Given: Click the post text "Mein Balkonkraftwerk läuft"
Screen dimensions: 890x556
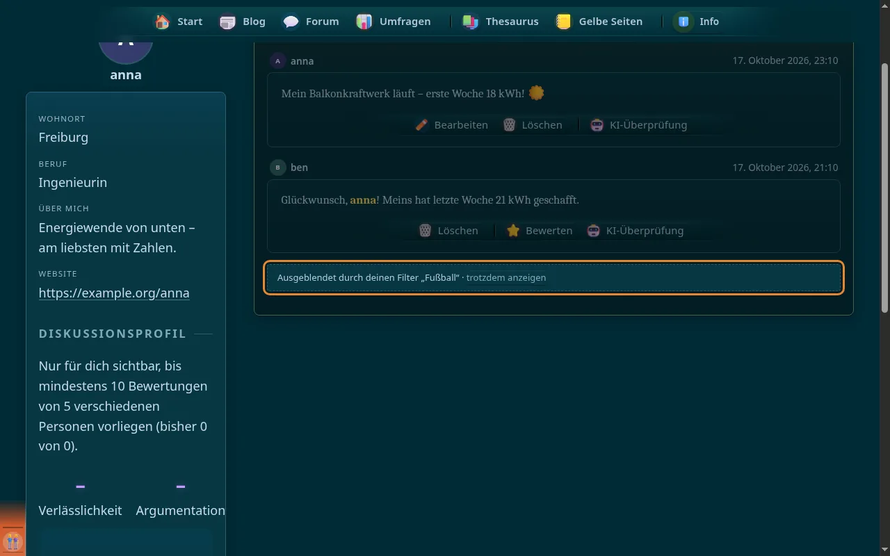Looking at the screenshot, I should pyautogui.click(x=348, y=93).
